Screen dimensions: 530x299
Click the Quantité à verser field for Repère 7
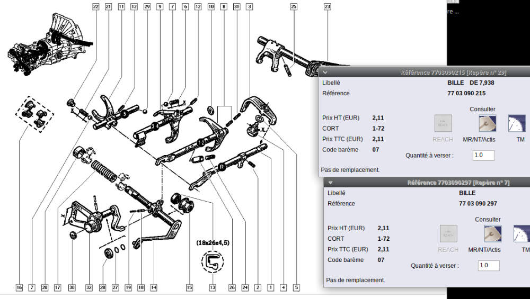(x=488, y=266)
